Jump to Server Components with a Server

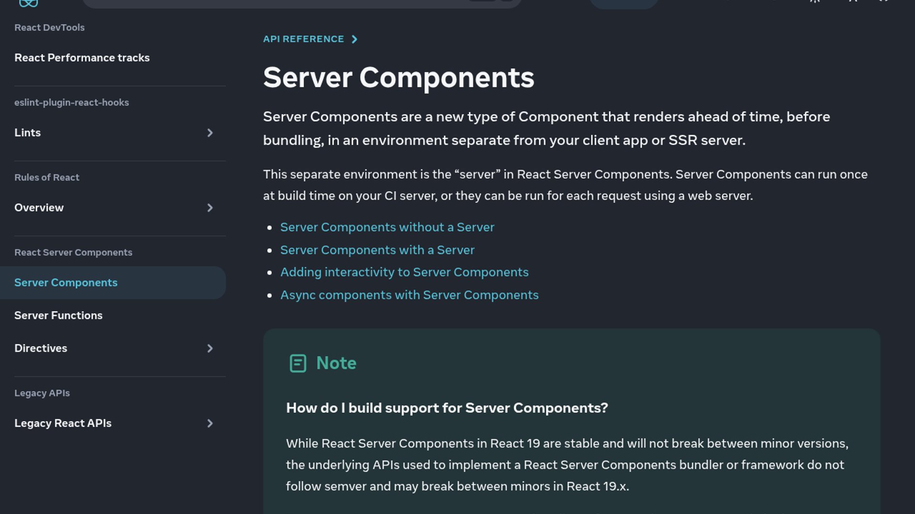[377, 250]
